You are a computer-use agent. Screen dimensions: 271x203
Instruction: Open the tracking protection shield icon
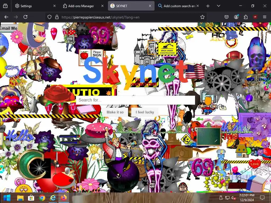(x=49, y=17)
